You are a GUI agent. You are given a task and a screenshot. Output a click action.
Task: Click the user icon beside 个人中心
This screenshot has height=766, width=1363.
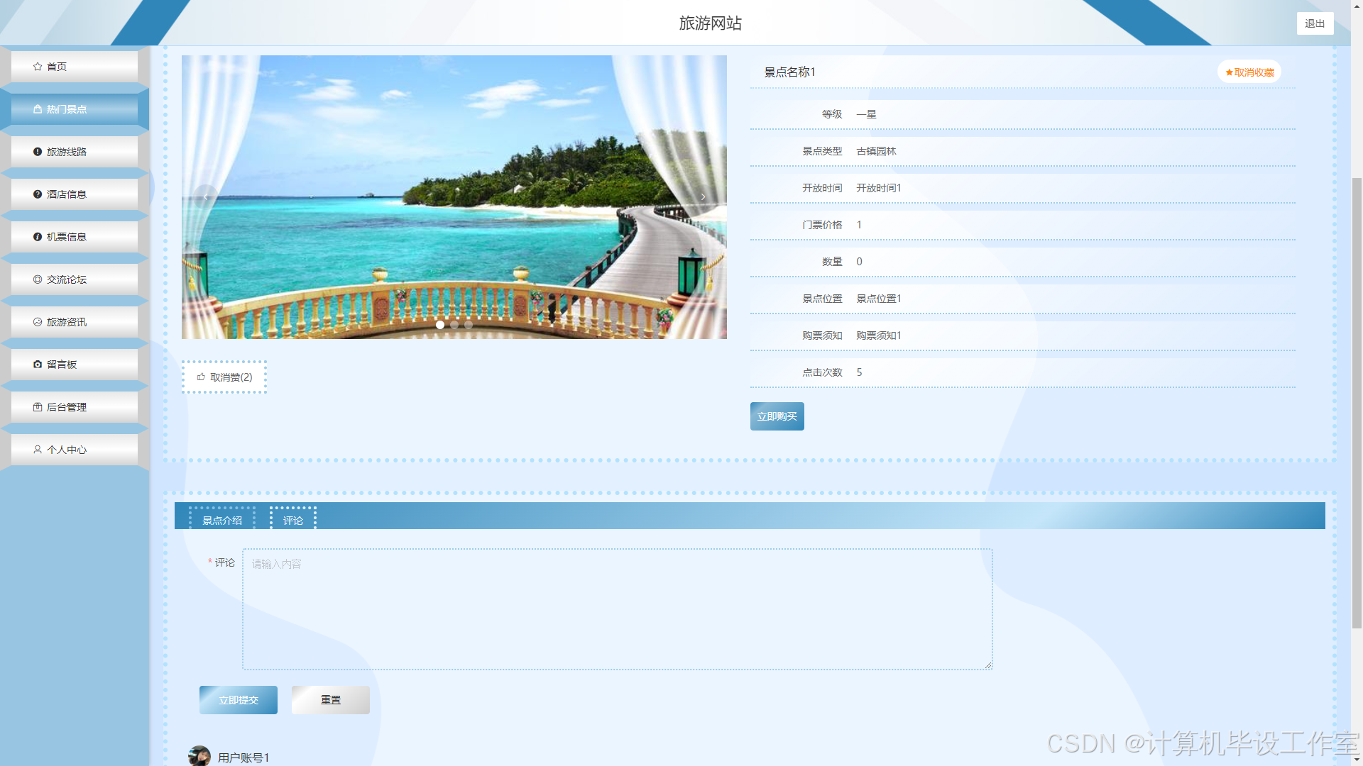point(38,450)
